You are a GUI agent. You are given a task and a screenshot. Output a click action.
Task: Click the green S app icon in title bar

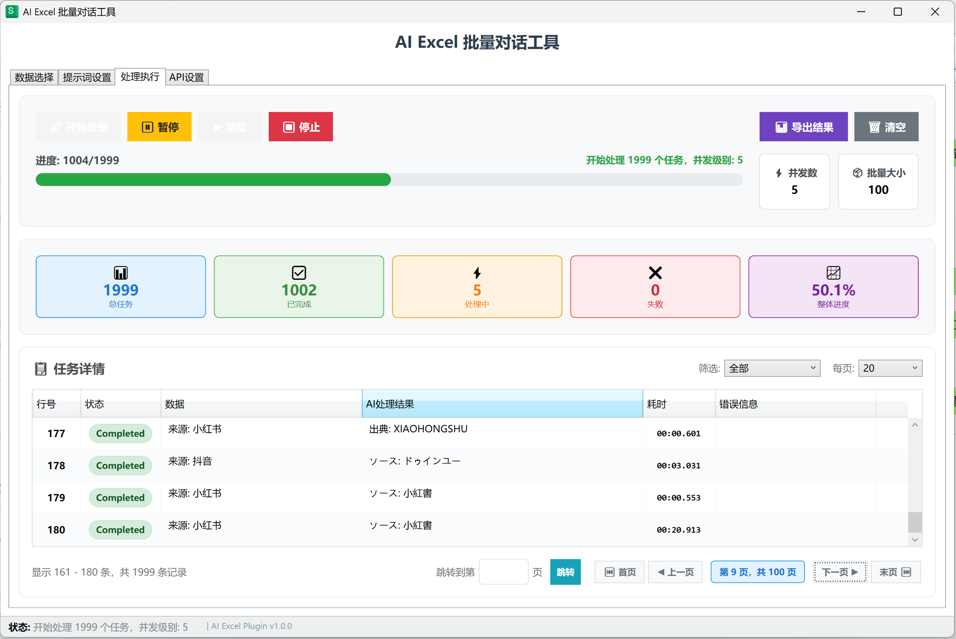pos(11,11)
